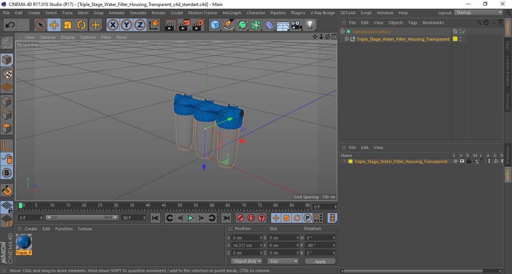Click the timeline range slider bar
The image size is (512, 274).
coord(82,218)
